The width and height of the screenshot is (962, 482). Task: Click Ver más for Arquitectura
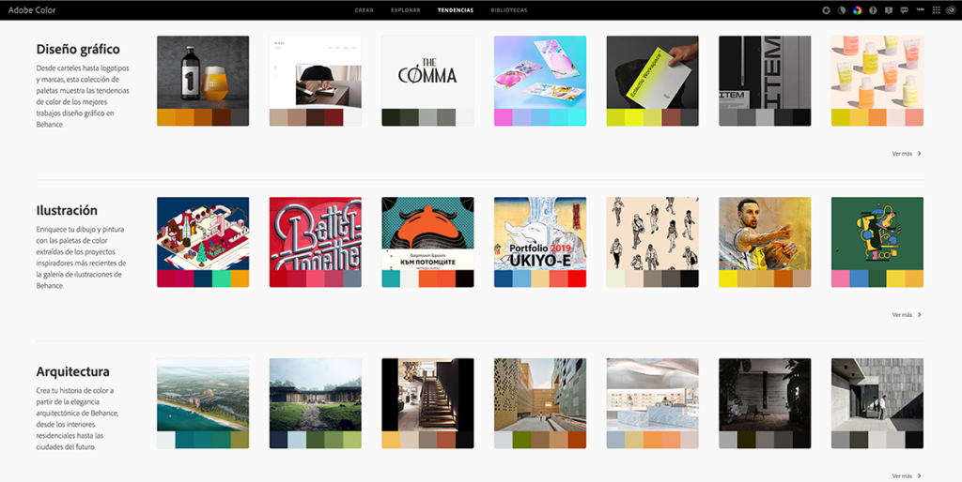coord(902,475)
